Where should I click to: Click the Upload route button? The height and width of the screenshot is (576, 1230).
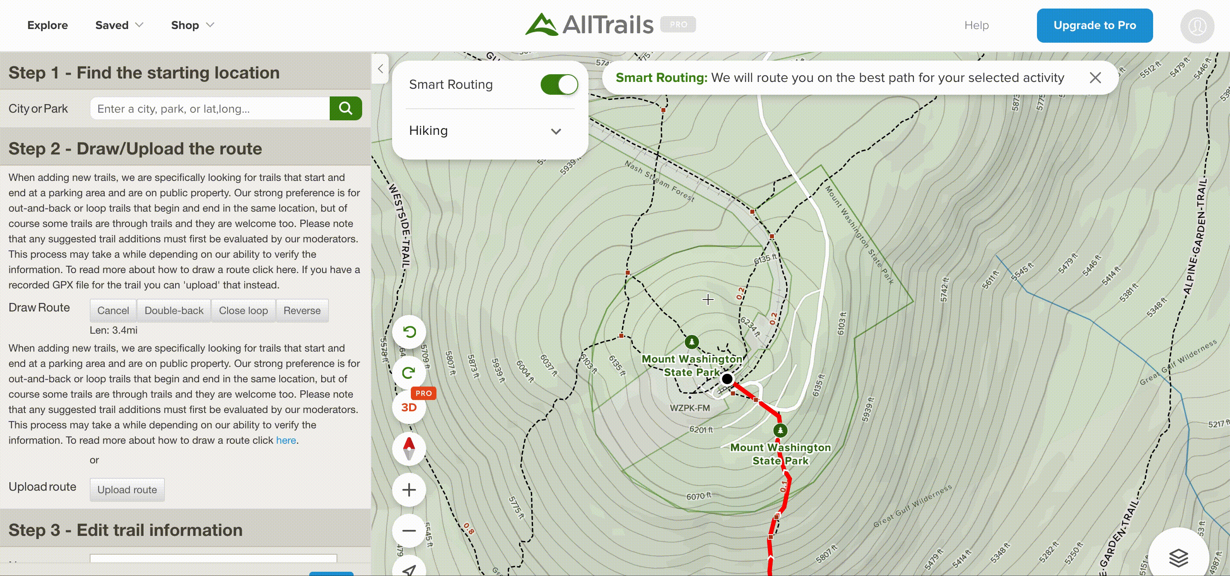click(127, 490)
